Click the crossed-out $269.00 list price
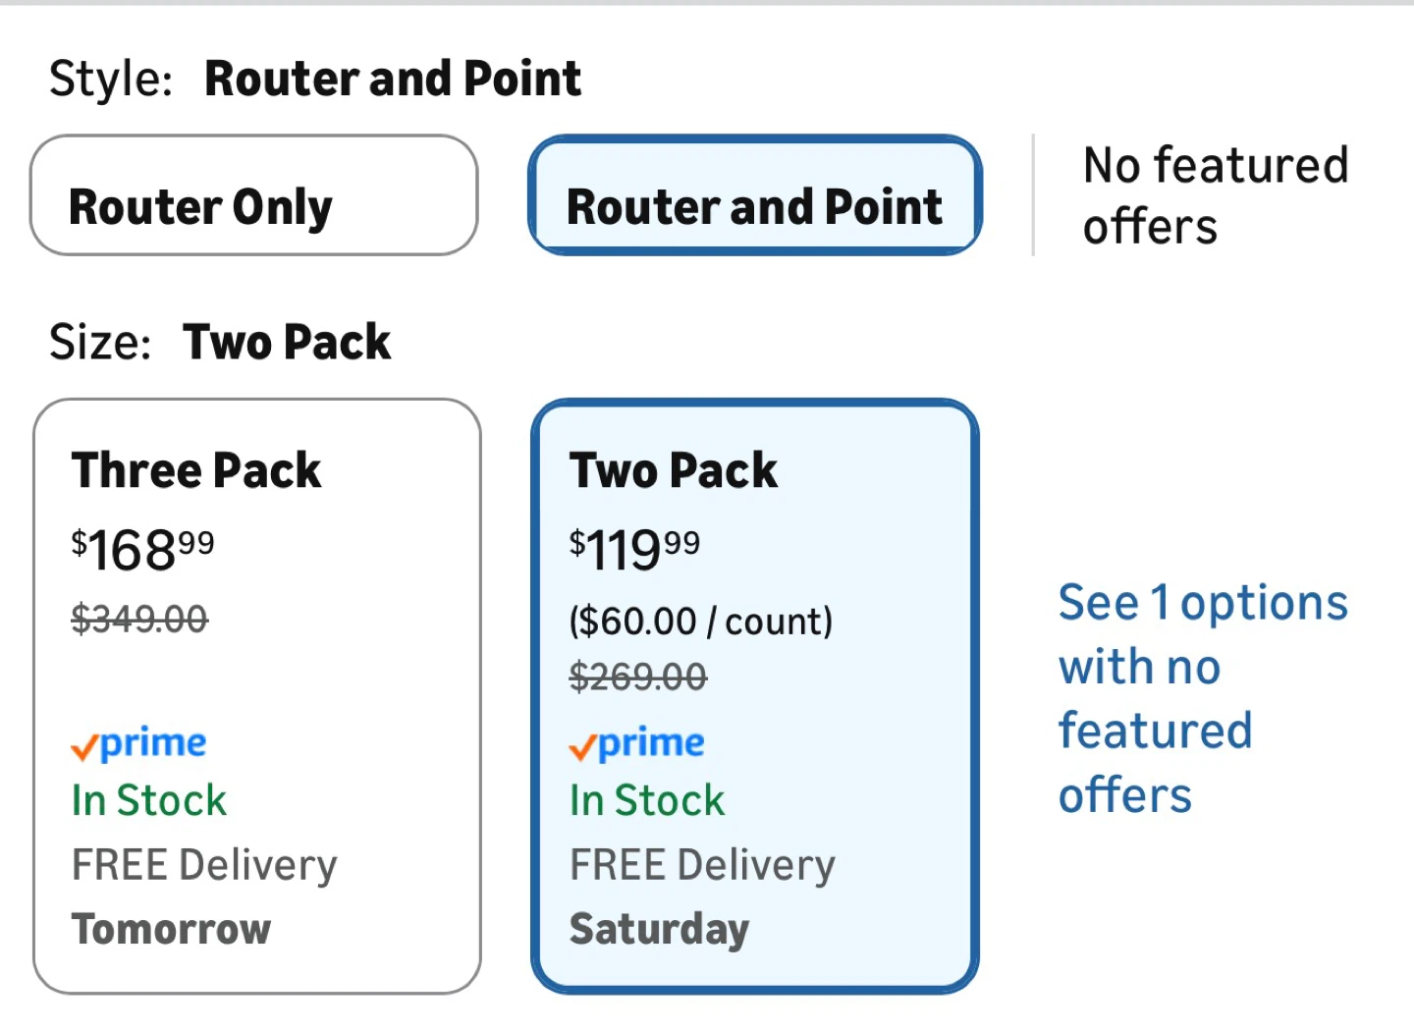This screenshot has width=1414, height=1030. tap(638, 676)
